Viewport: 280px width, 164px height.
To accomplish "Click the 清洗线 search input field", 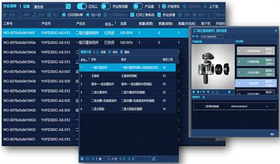I will (49, 7).
